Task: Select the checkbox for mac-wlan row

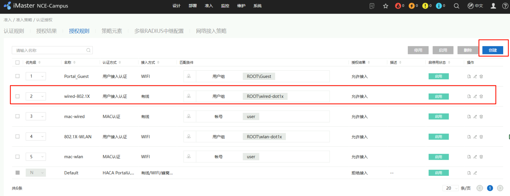Action: click(17, 157)
